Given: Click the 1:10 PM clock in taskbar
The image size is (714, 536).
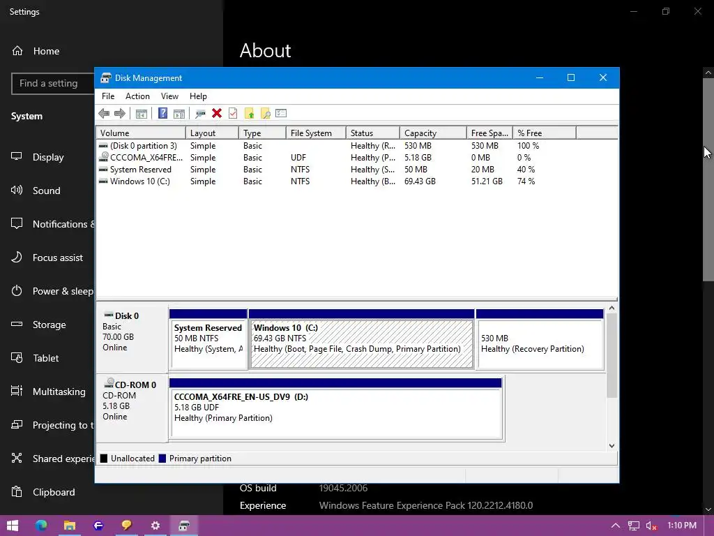Looking at the screenshot, I should click(x=682, y=526).
